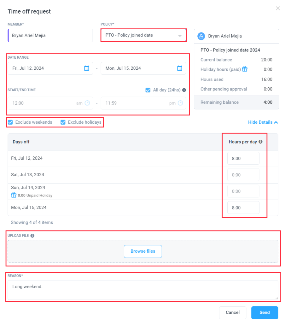This screenshot has width=285, height=323.
Task: Click the Hours per day info icon
Action: click(x=260, y=142)
